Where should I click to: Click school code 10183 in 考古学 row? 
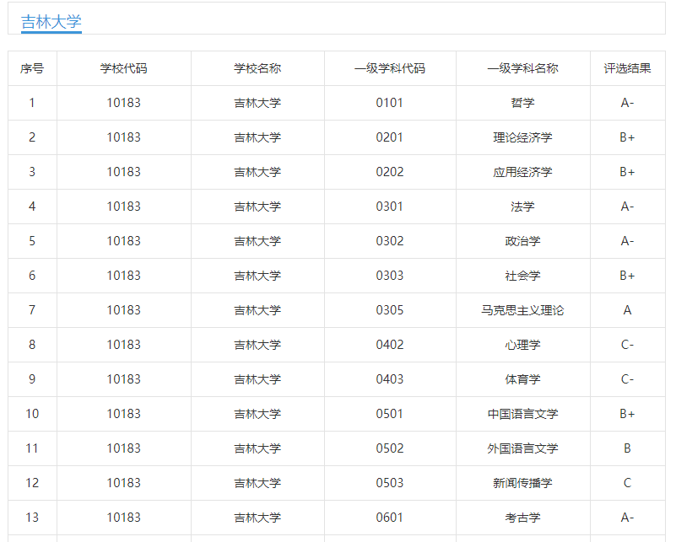click(x=124, y=518)
